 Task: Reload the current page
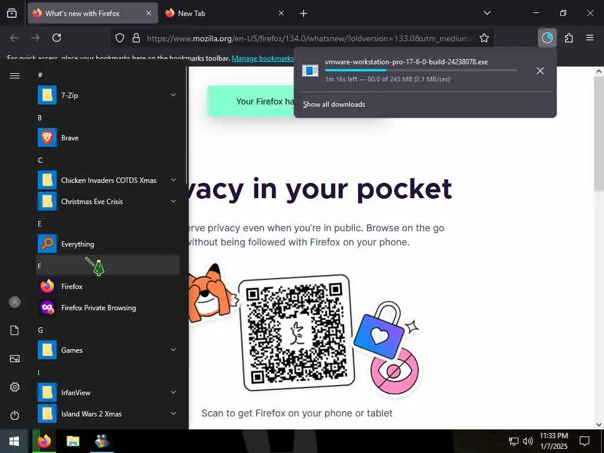[57, 38]
